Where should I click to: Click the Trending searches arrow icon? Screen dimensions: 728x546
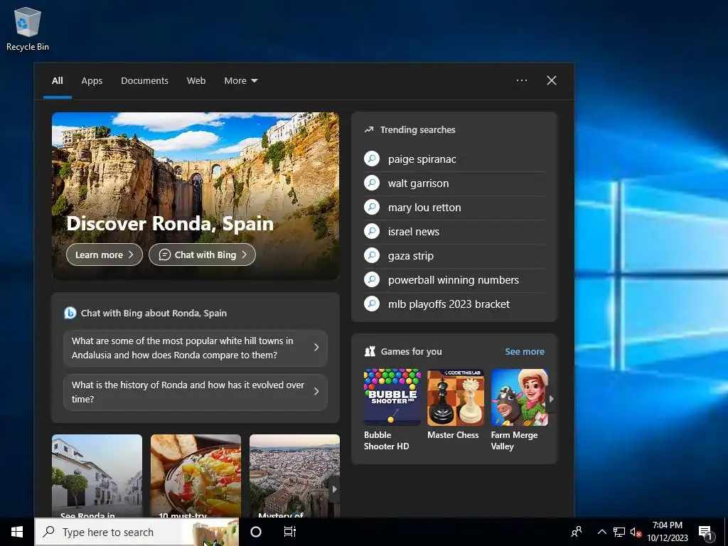coord(369,130)
